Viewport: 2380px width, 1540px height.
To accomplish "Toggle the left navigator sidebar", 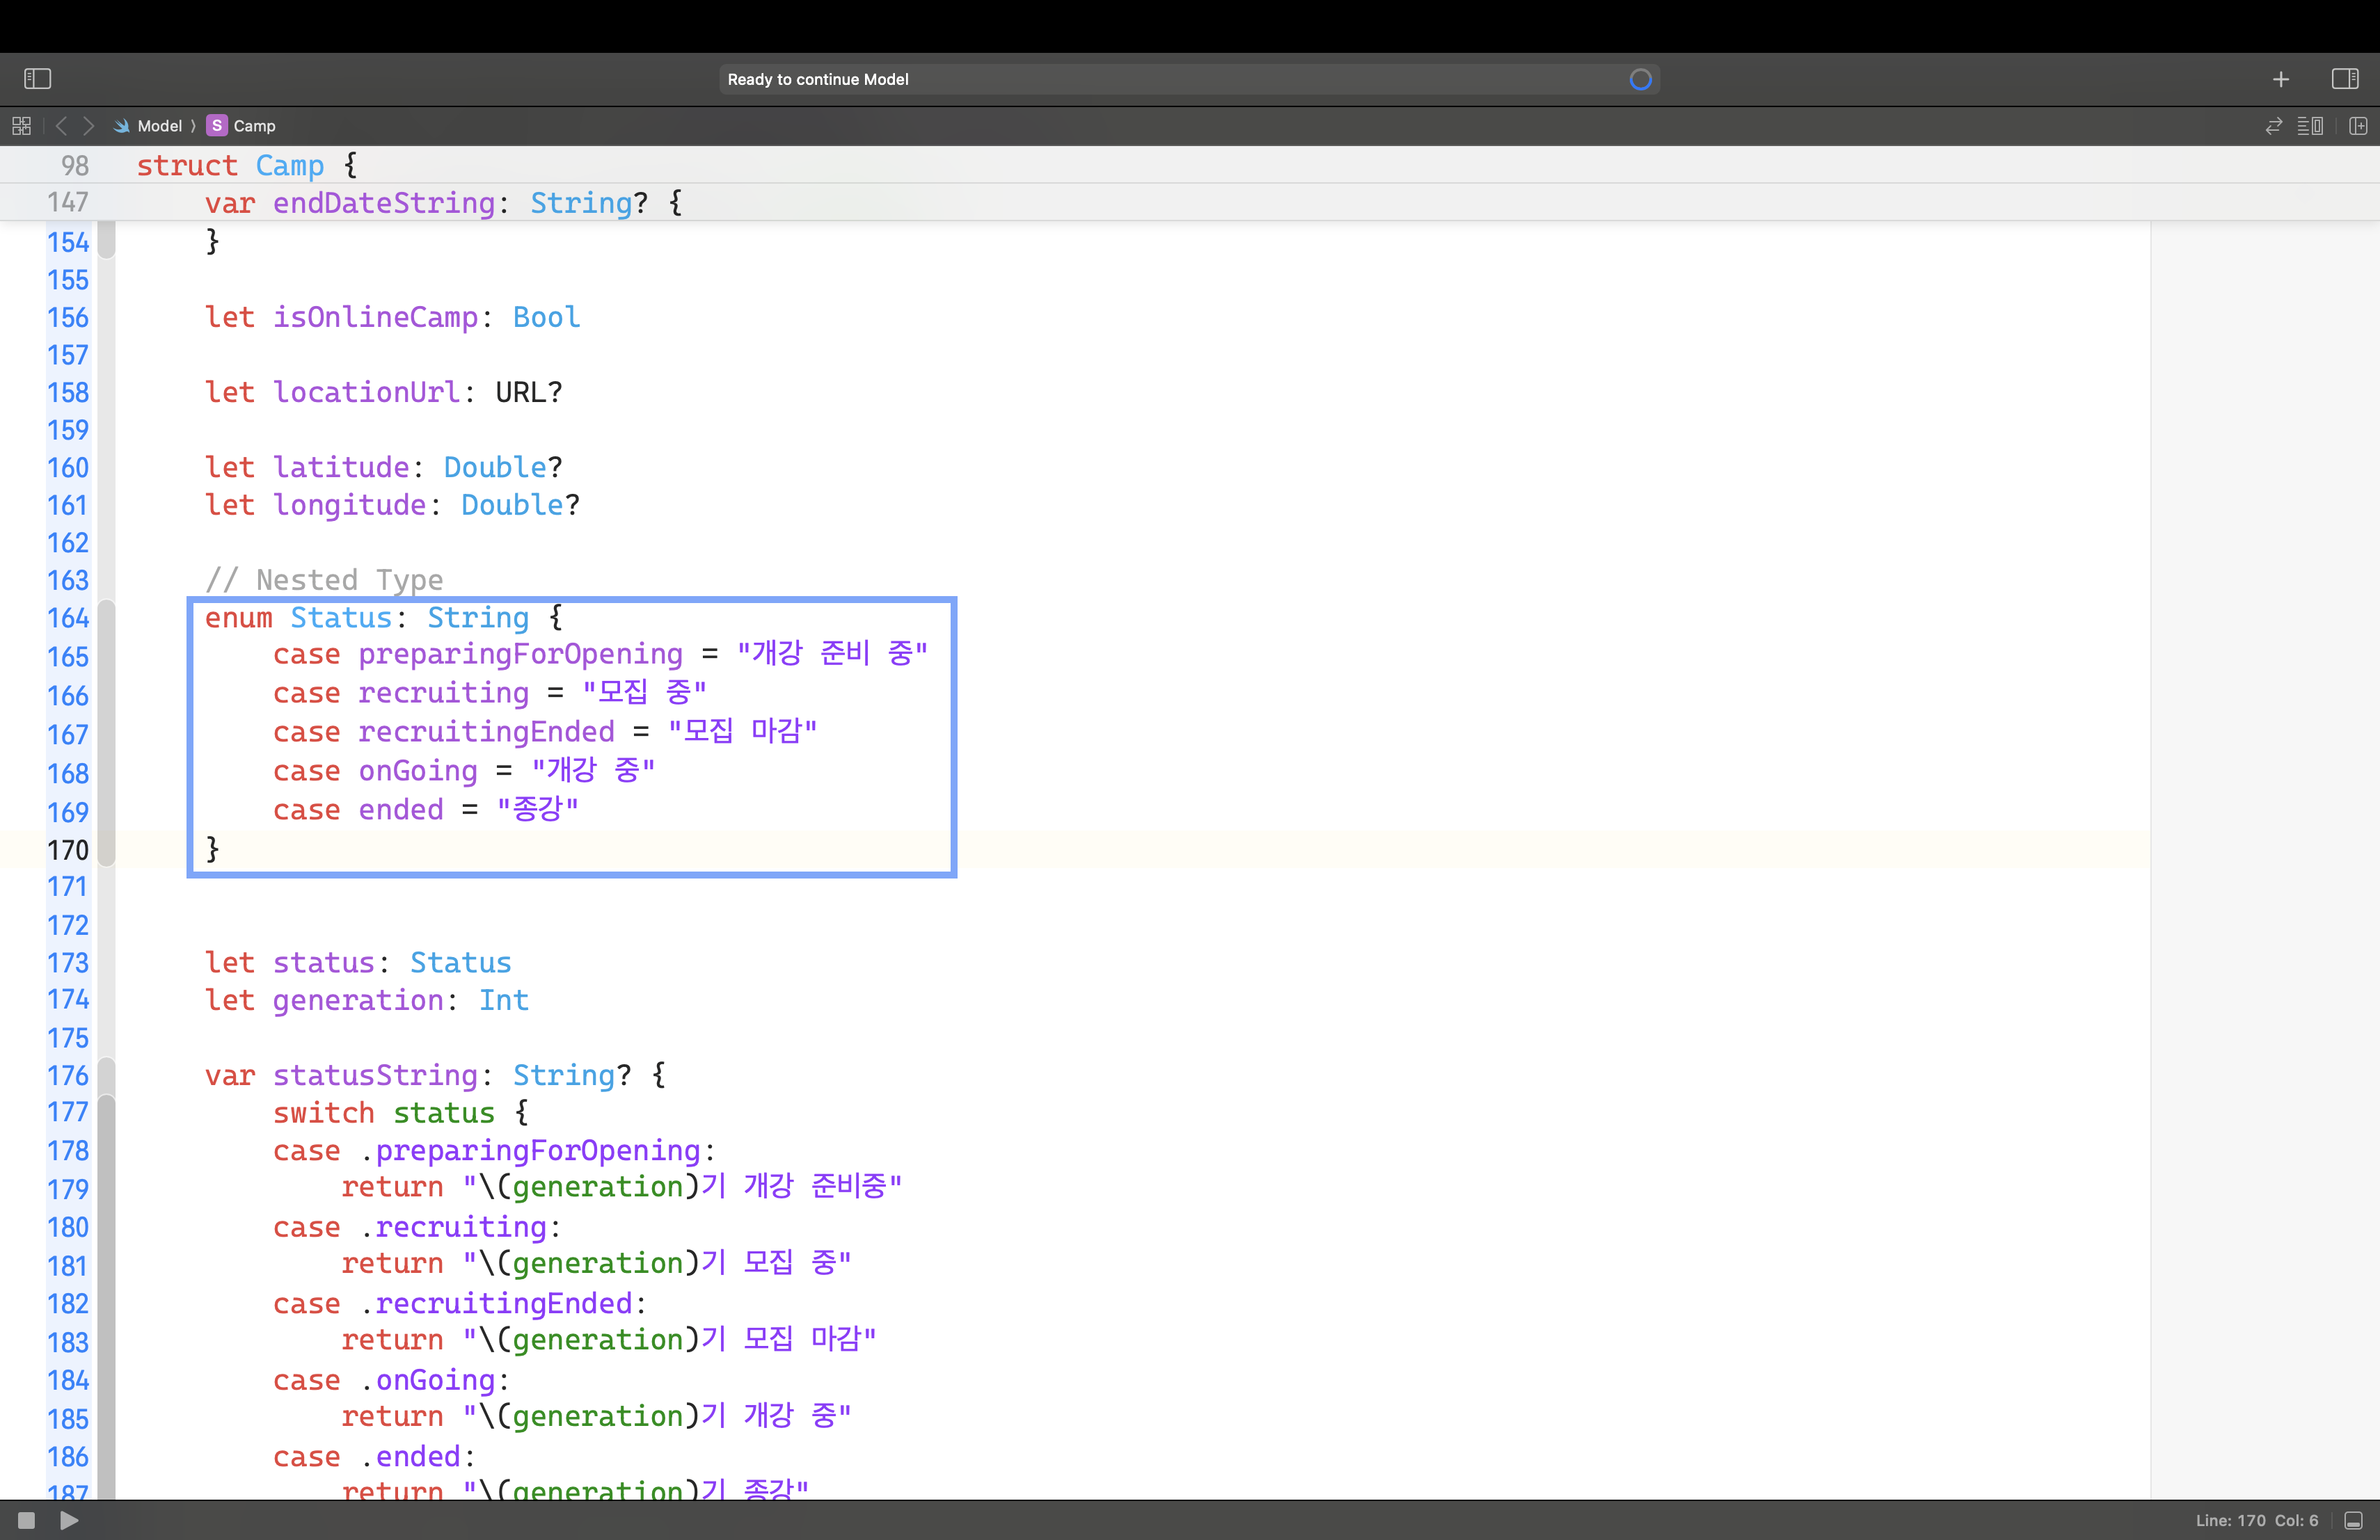I will [x=37, y=79].
